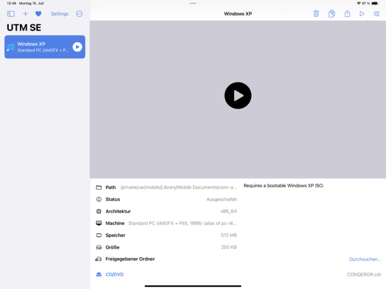
Task: Add a new virtual machine
Action: (x=26, y=14)
